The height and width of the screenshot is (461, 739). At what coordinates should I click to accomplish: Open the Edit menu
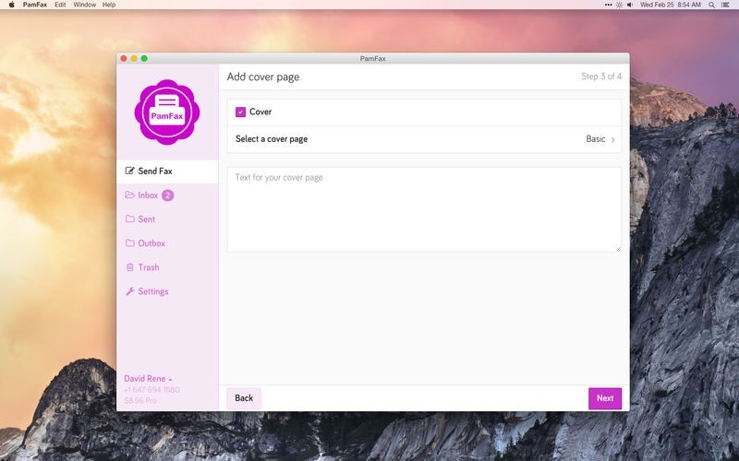(x=60, y=5)
